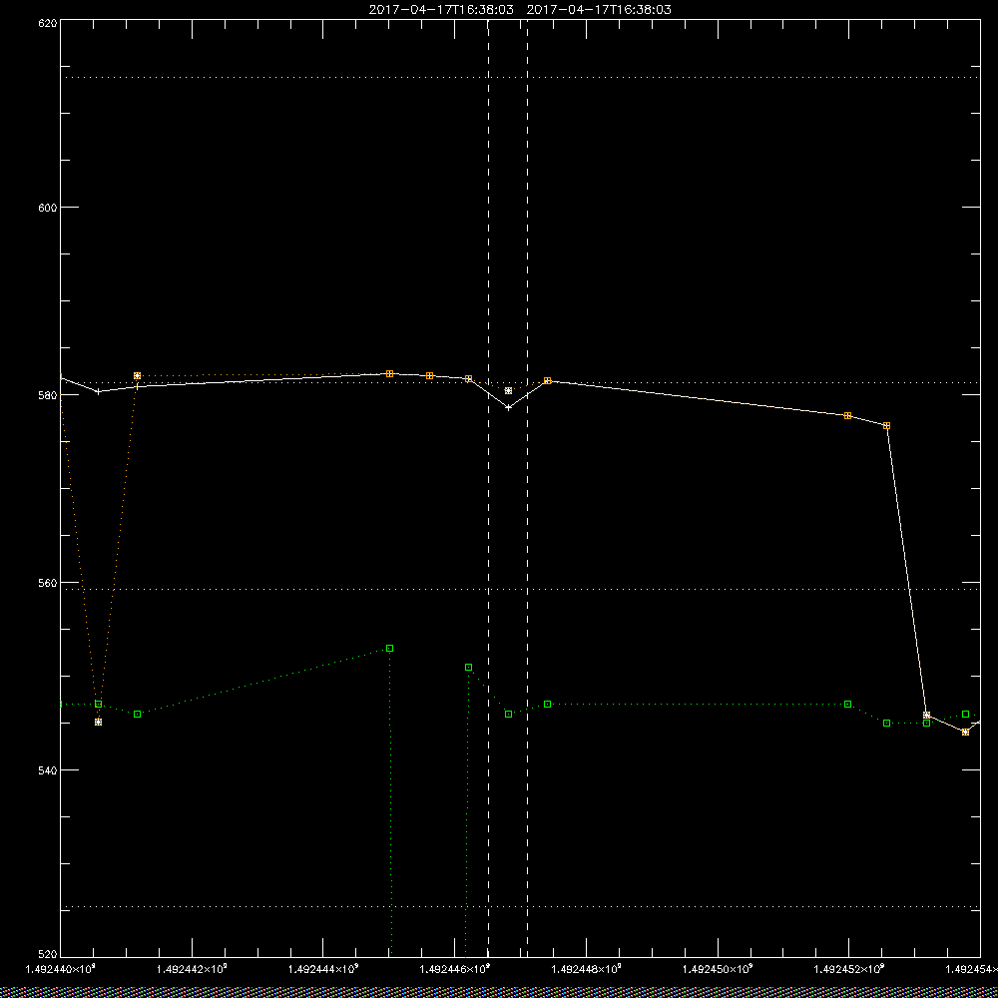Click the orange marker near 577.7 on the declining line
Screen dimensions: 998x998
tap(847, 415)
